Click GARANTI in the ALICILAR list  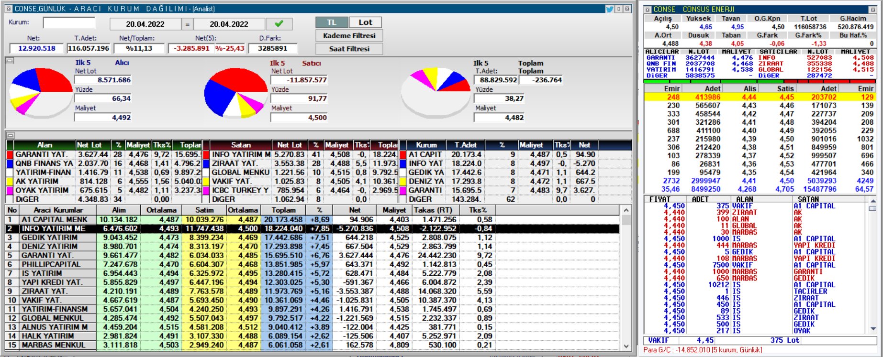(x=660, y=58)
